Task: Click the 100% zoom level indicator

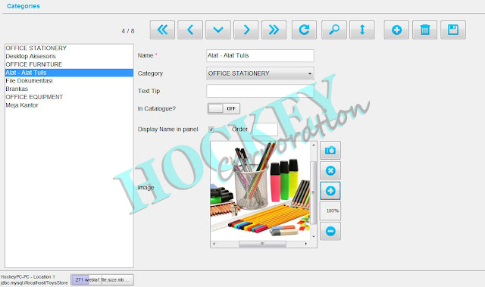Action: pyautogui.click(x=330, y=211)
